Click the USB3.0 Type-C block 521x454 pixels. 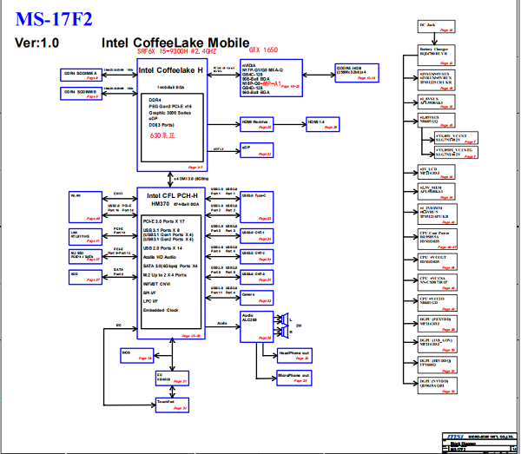pyautogui.click(x=257, y=199)
